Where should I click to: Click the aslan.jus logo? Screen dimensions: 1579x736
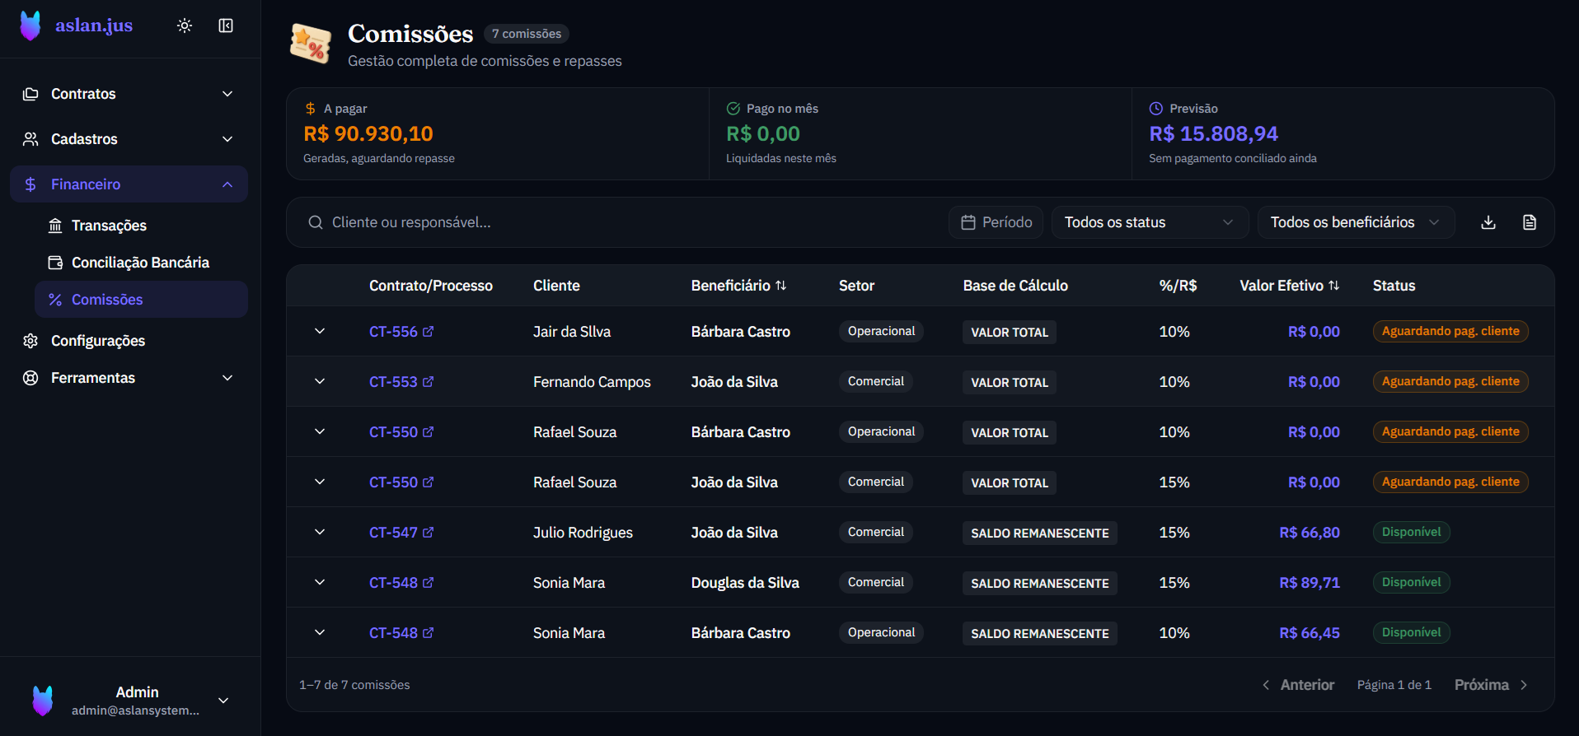point(76,26)
